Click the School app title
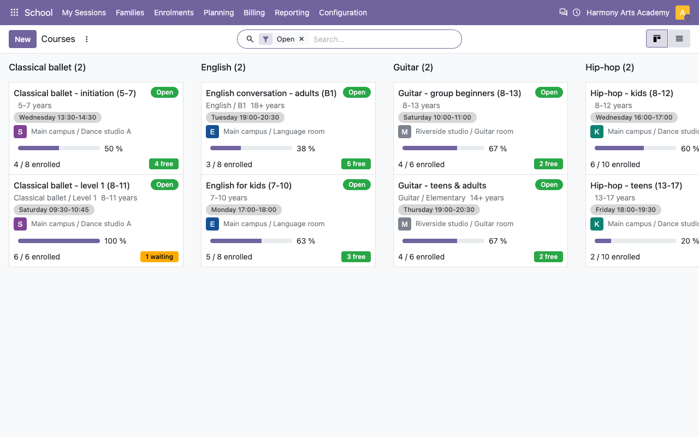 click(x=39, y=13)
